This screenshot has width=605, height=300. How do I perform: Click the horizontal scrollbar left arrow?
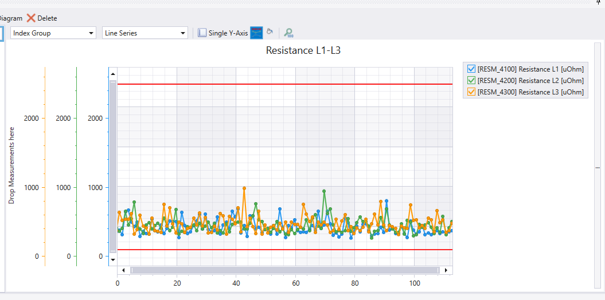[123, 270]
